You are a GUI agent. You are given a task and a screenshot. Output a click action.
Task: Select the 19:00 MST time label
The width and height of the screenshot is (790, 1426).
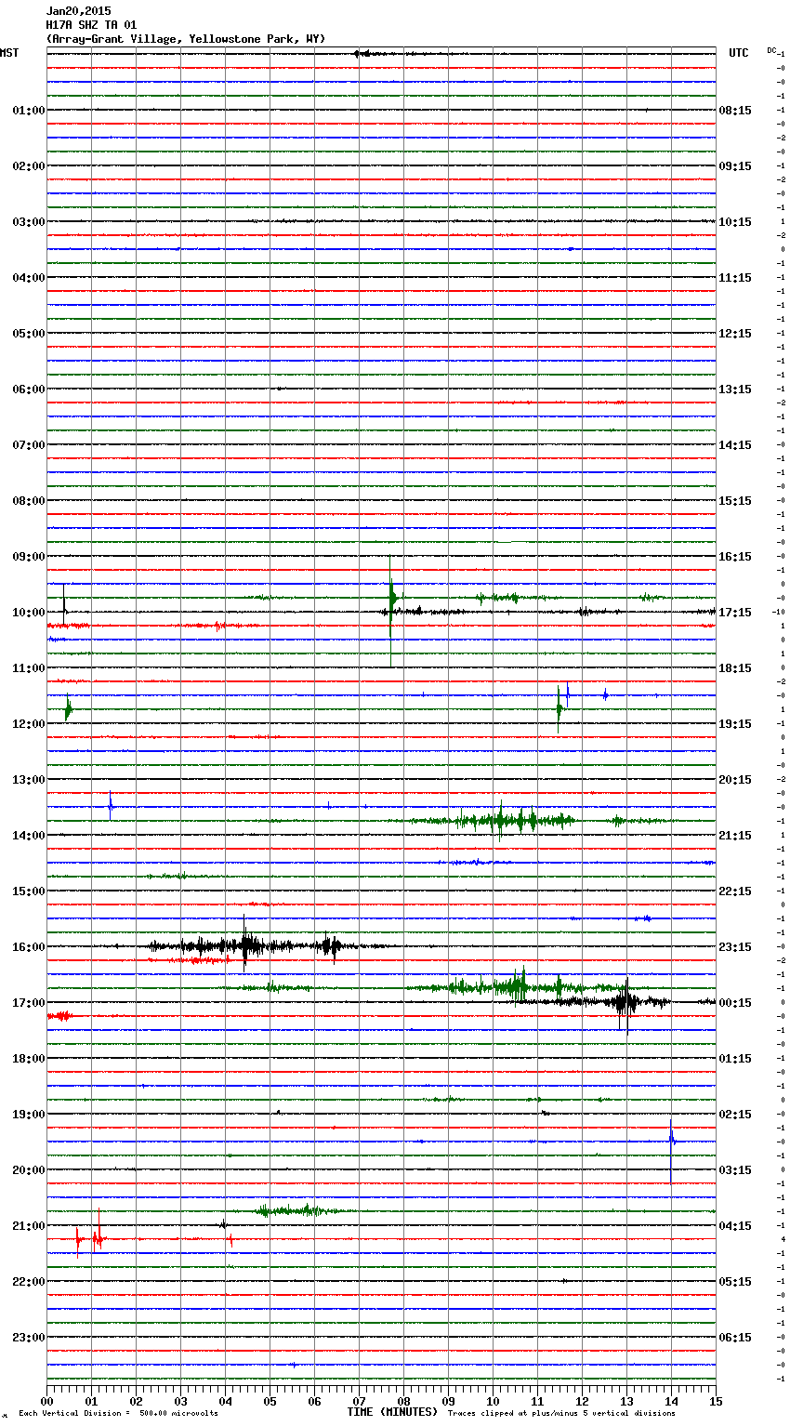[x=28, y=1115]
